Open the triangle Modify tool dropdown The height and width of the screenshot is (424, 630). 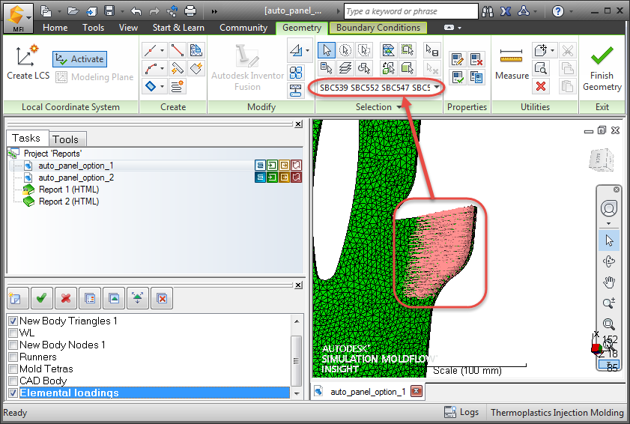308,50
